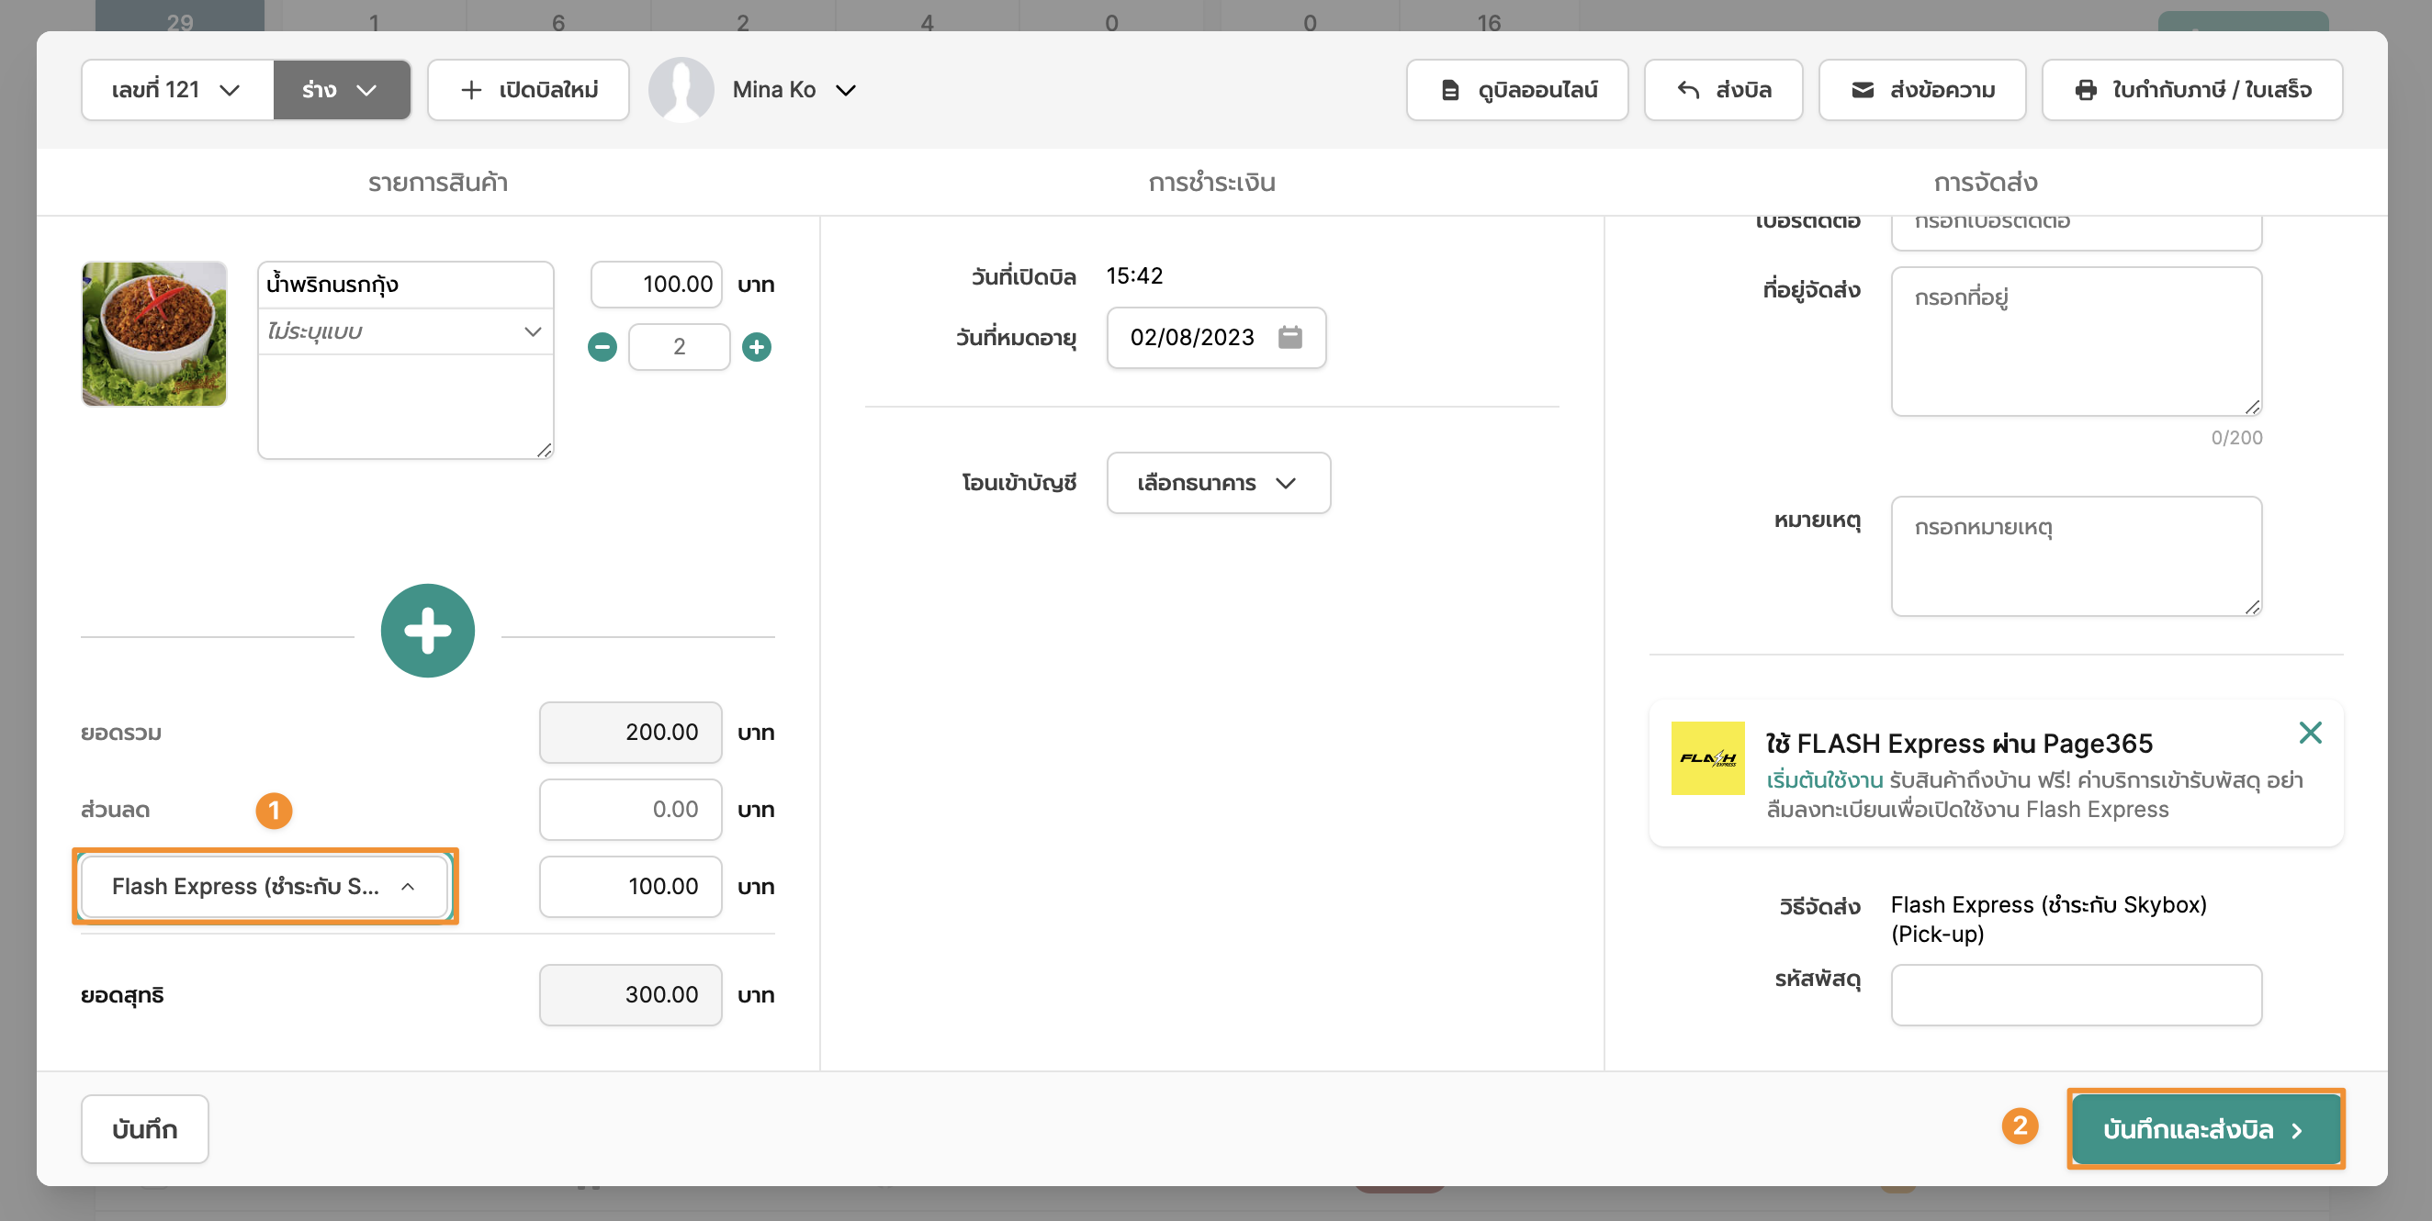
Task: Click the Mina Ko avatar image
Action: pyautogui.click(x=681, y=90)
